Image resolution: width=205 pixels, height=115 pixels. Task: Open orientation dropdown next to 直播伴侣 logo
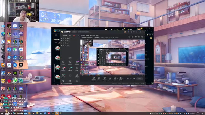pos(74,32)
